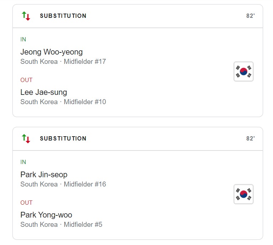Image resolution: width=273 pixels, height=245 pixels.
Task: Click South Korea flag beside Lee Jae-sung
Action: coord(243,71)
